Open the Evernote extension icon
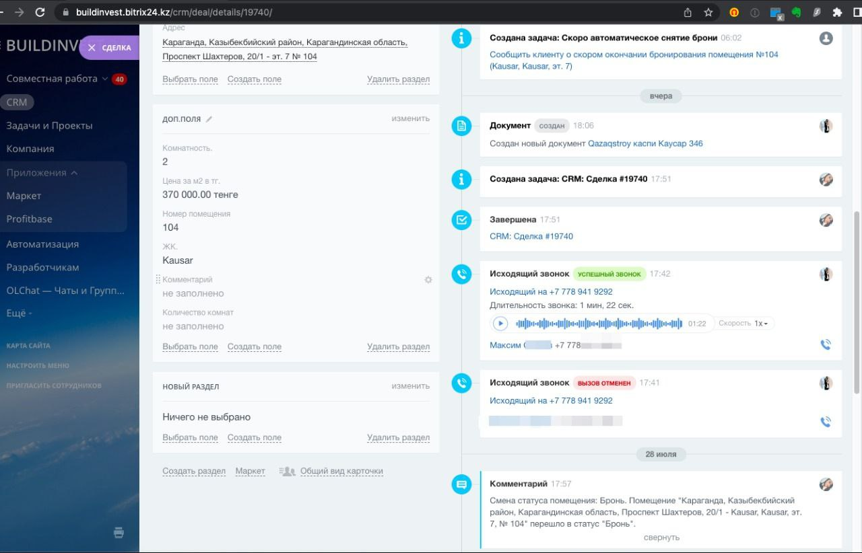The width and height of the screenshot is (862, 553). click(x=796, y=12)
